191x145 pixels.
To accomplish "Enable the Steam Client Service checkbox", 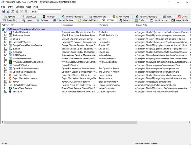I will pyautogui.click(x=6, y=88).
